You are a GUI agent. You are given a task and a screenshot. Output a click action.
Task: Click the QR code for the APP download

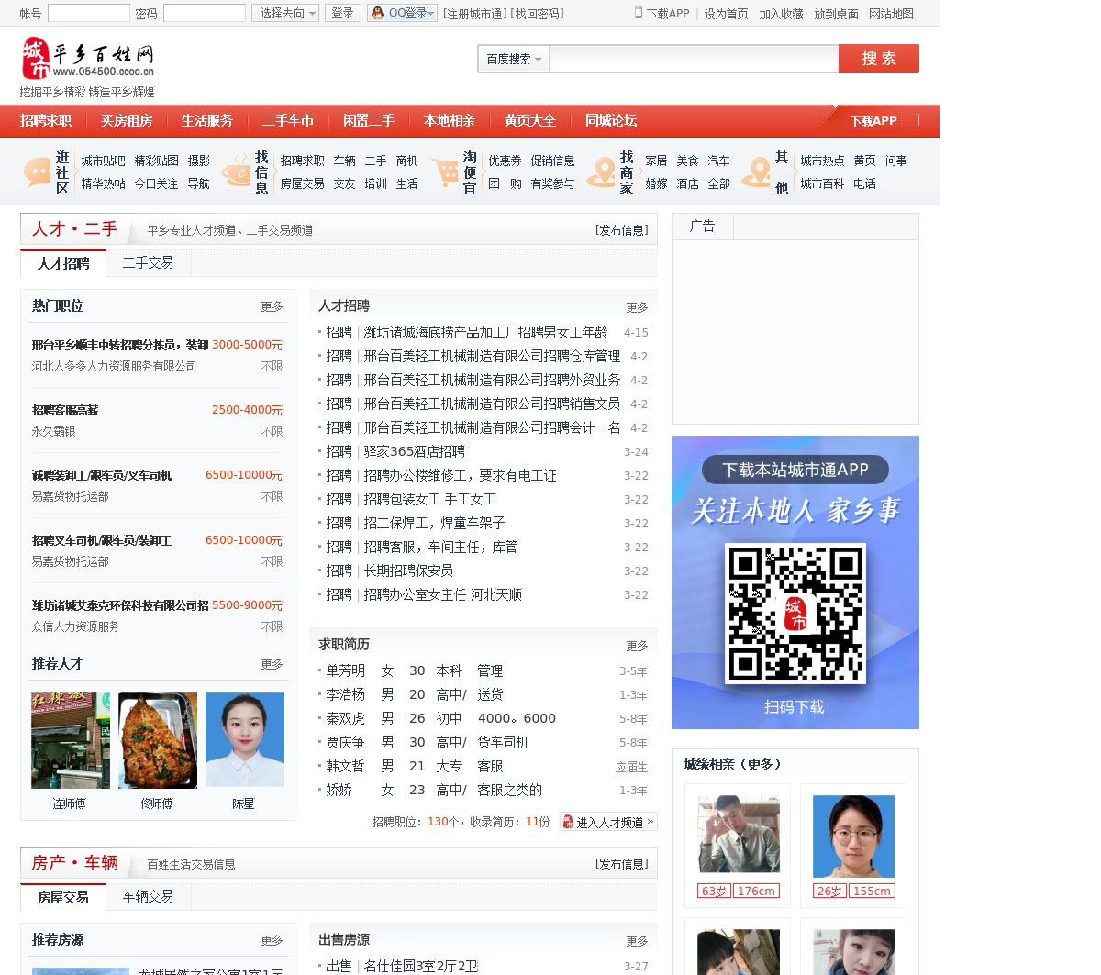click(795, 613)
